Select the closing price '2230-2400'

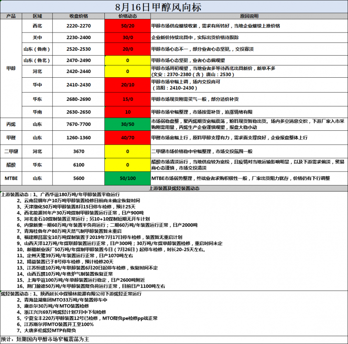[79, 37]
